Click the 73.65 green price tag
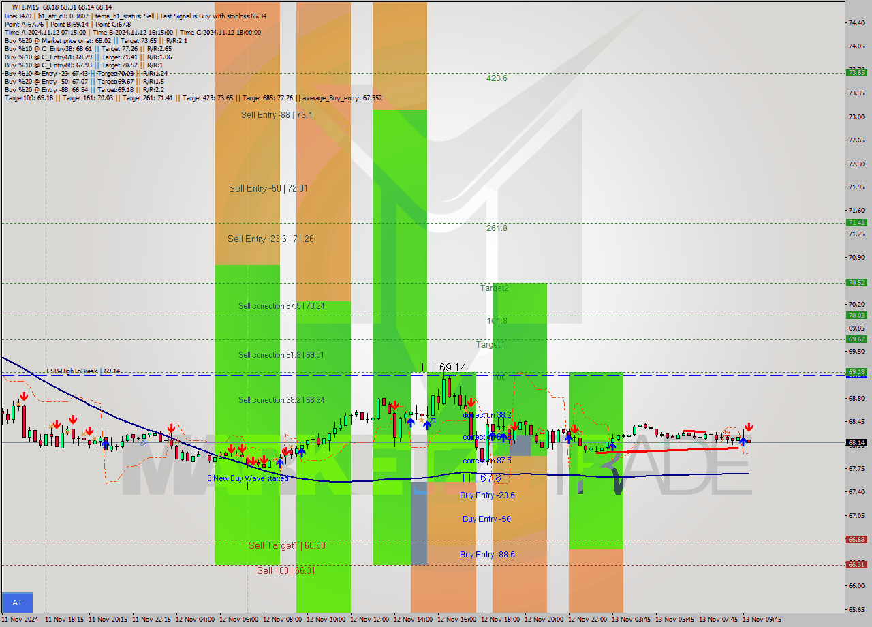 pyautogui.click(x=856, y=73)
